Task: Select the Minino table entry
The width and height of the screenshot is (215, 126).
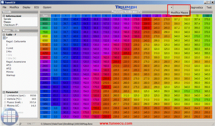Action: coord(10,72)
